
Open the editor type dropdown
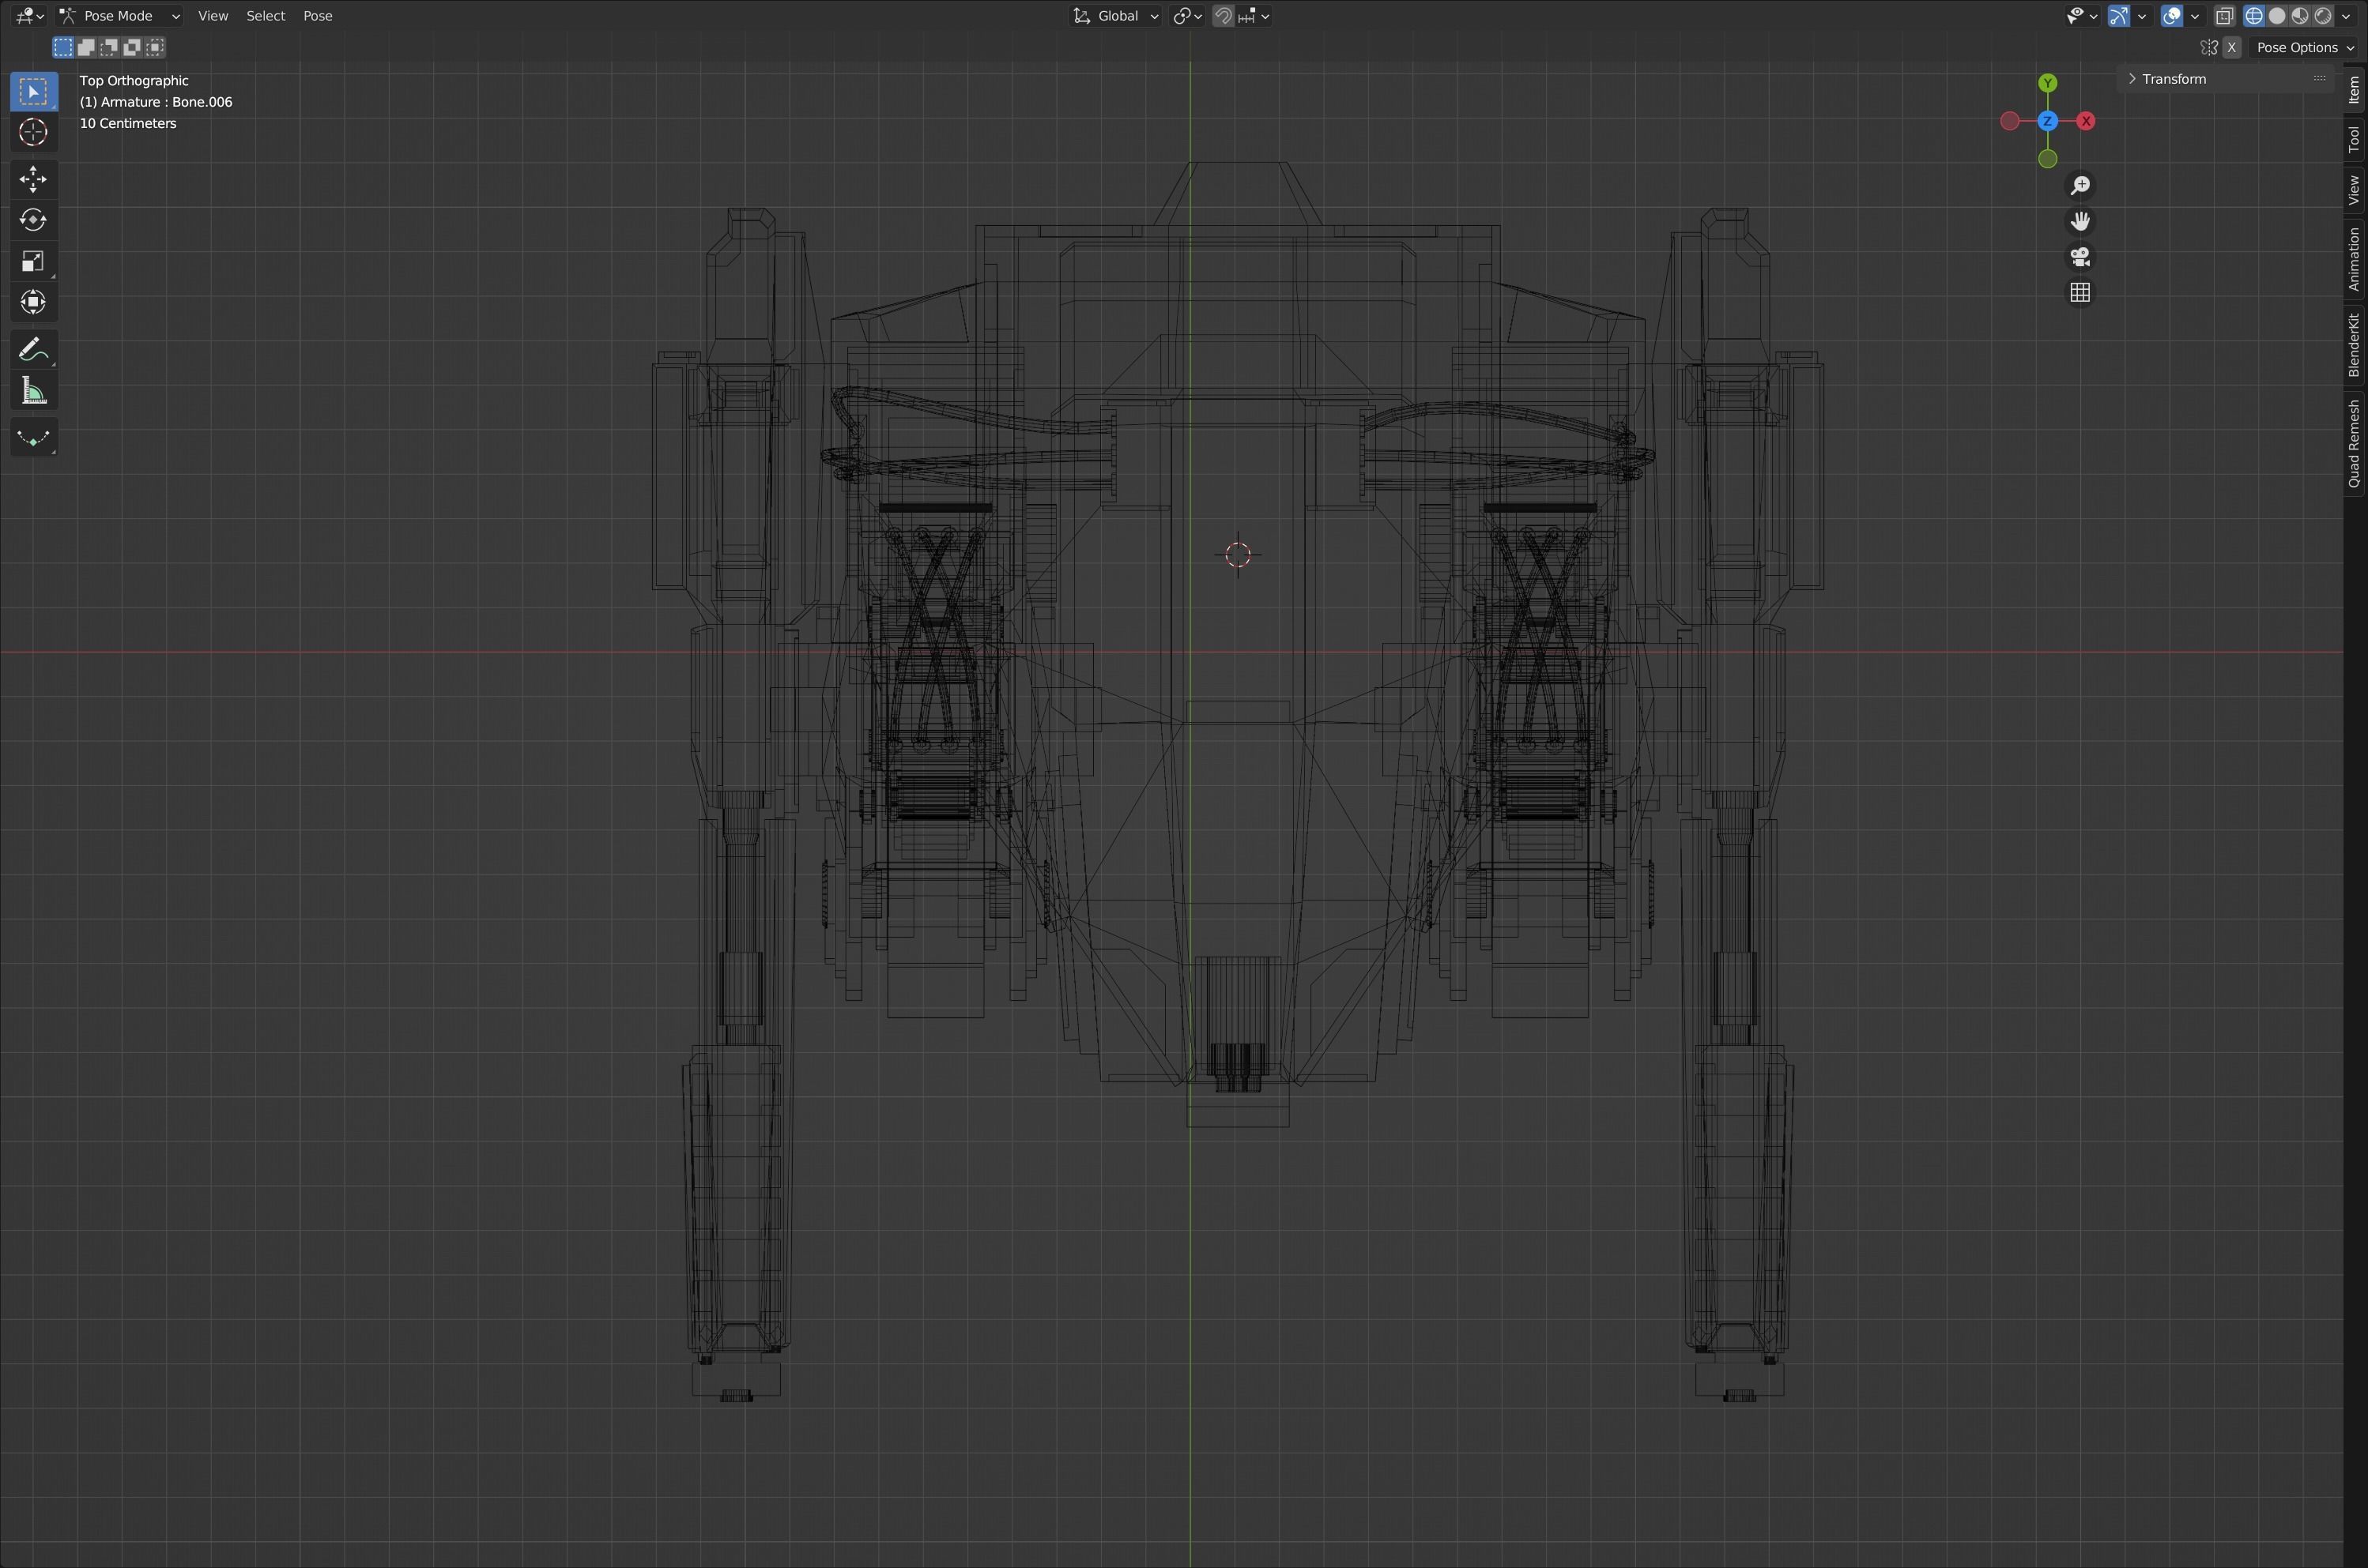[30, 16]
